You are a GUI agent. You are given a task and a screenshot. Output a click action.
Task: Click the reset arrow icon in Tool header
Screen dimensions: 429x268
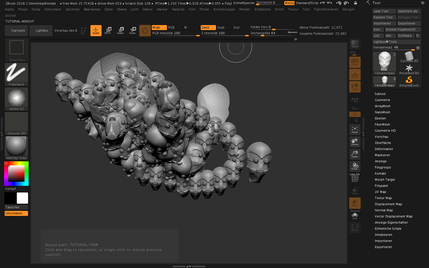click(423, 3)
